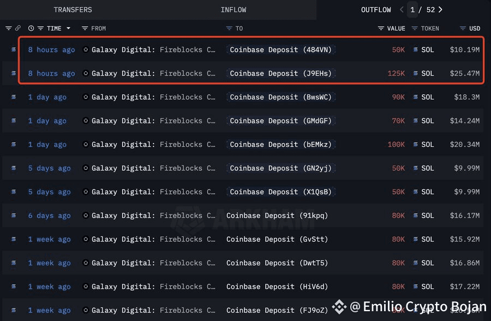Open the TIME sort dropdown arrow
Viewport: 491px width, 321px height.
[68, 28]
